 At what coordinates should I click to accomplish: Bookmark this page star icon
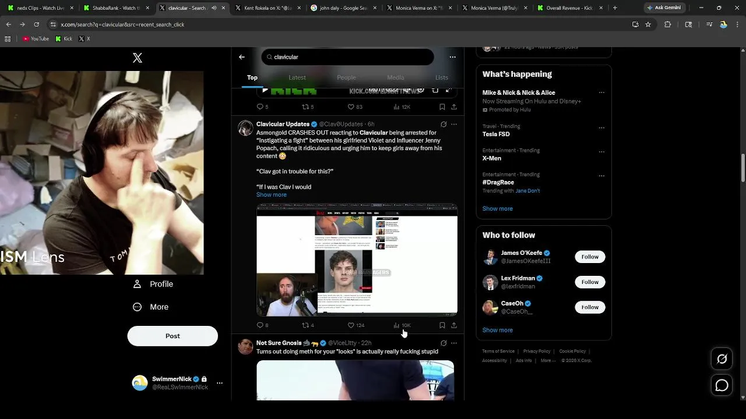pos(648,24)
